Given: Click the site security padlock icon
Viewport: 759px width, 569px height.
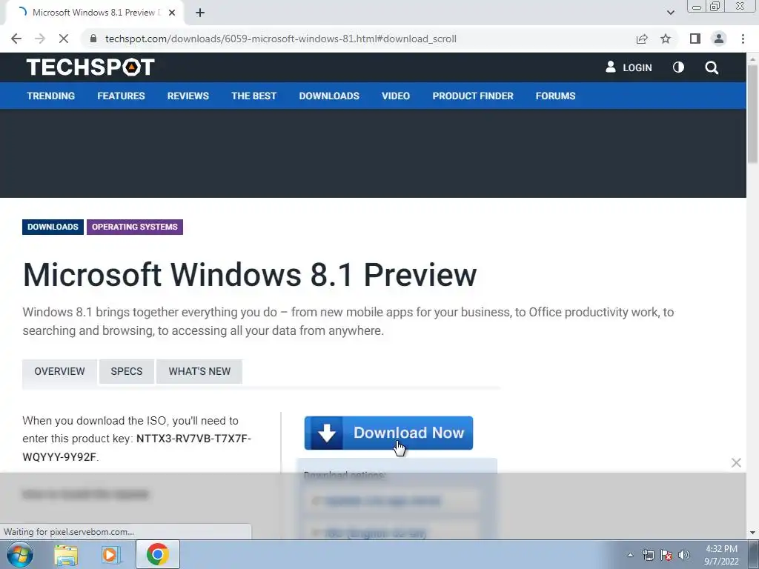Looking at the screenshot, I should 93,39.
